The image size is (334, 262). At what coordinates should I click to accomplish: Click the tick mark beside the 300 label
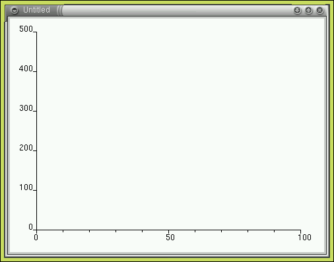tap(34, 111)
